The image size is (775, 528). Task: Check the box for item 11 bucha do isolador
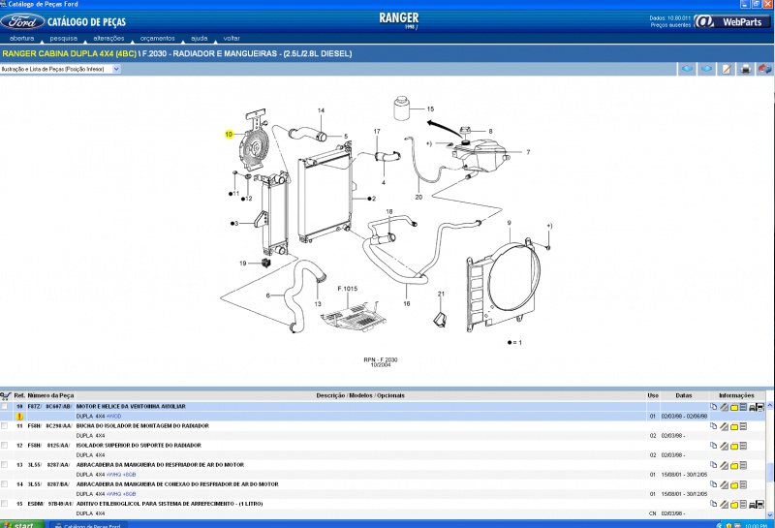(x=5, y=425)
